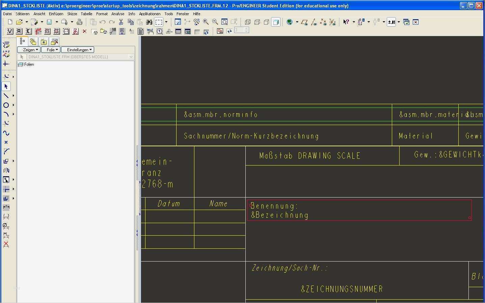Open the Tabelle menu
The width and height of the screenshot is (485, 303).
pos(86,14)
